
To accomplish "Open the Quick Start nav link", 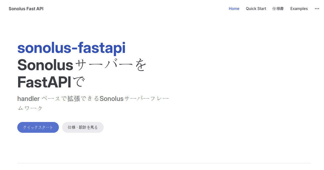I will pyautogui.click(x=256, y=9).
